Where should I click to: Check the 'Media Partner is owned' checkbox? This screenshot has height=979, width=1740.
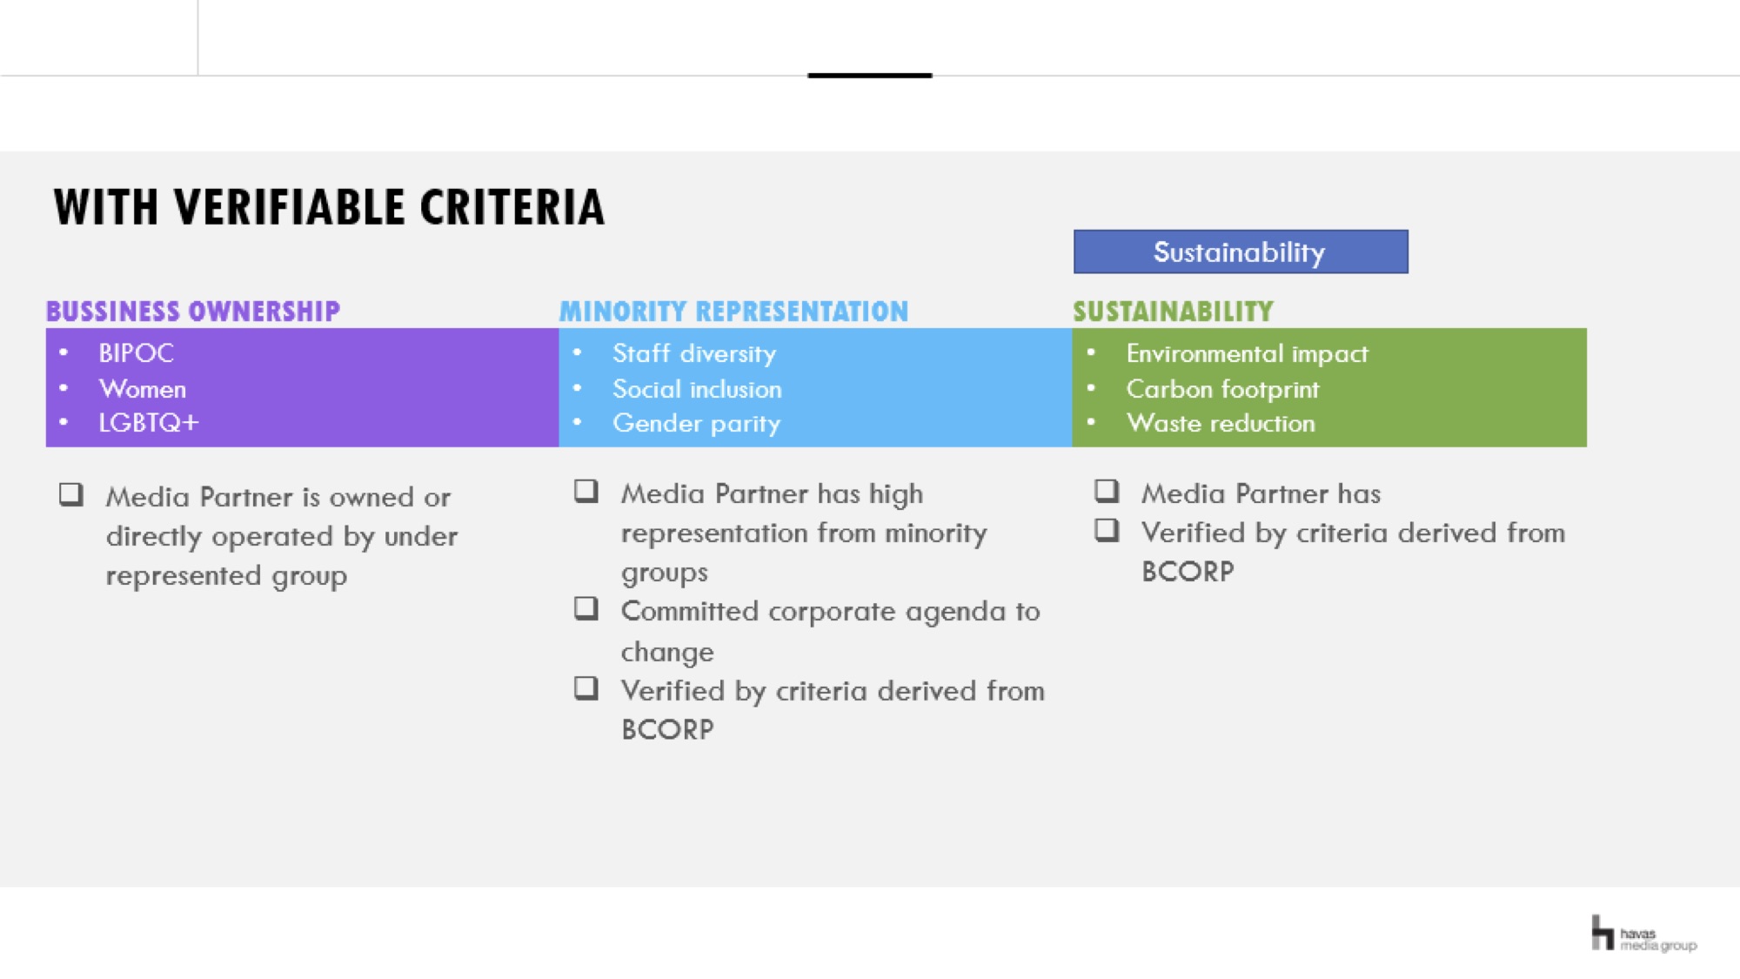(71, 495)
